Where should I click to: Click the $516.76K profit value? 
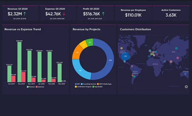click(91, 14)
